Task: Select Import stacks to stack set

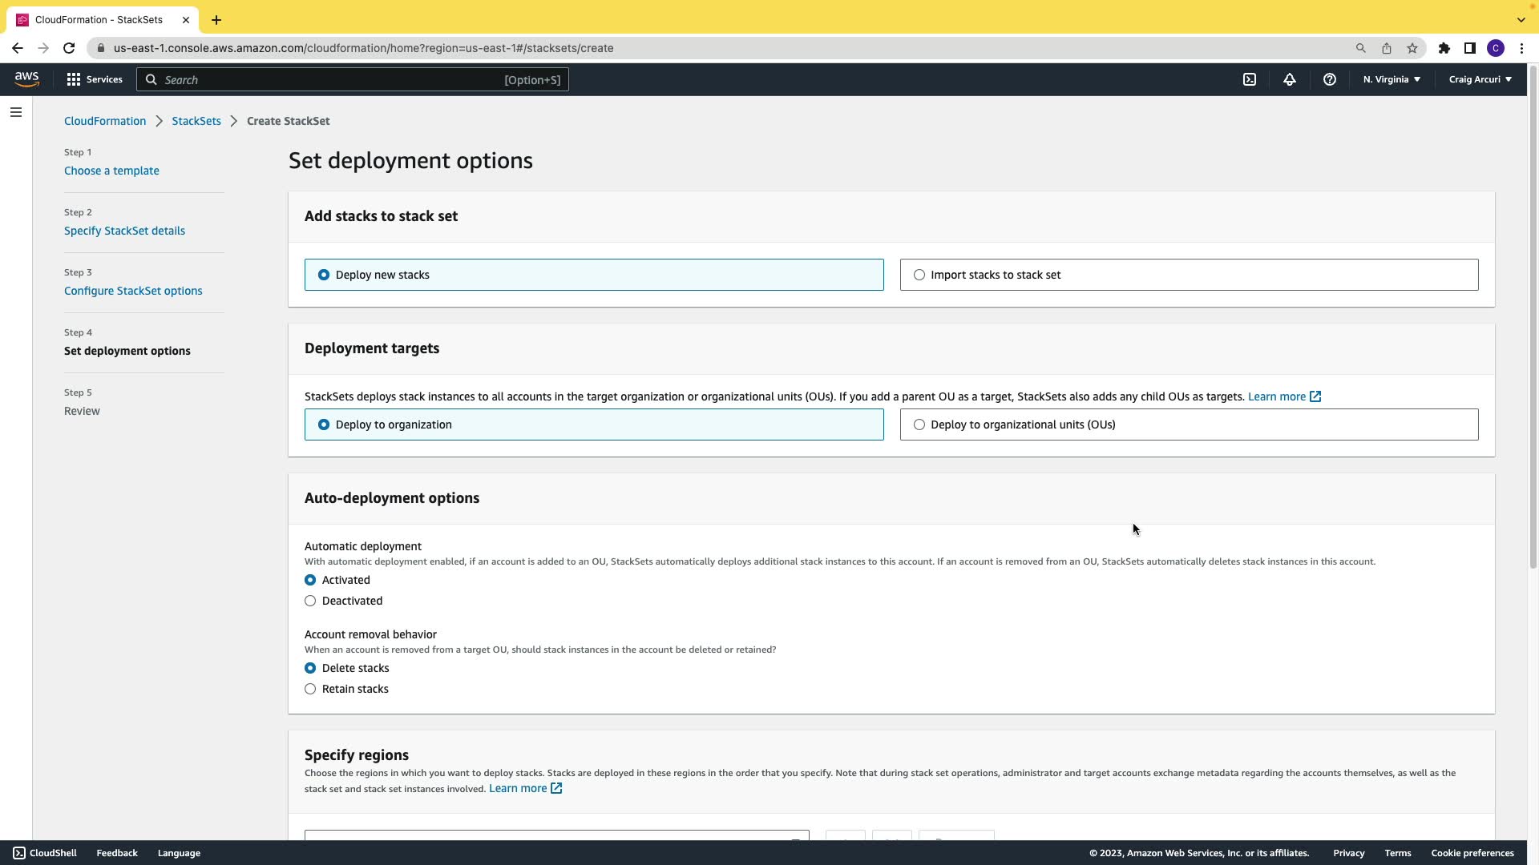Action: click(919, 275)
